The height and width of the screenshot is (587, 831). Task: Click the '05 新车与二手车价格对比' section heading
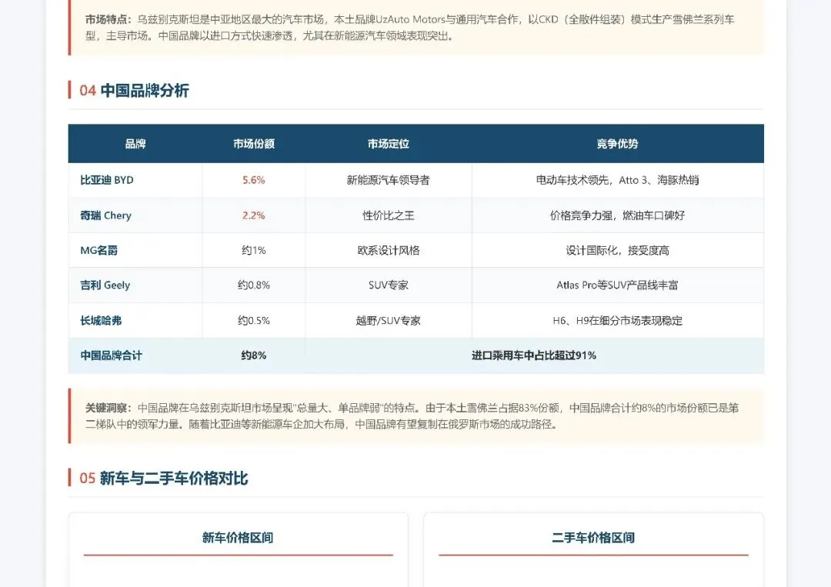pos(164,479)
